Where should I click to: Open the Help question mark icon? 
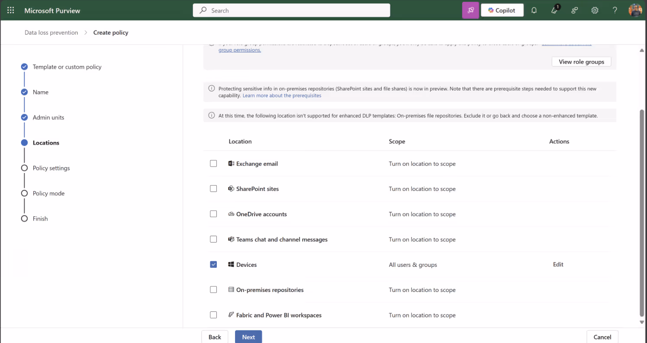point(615,10)
